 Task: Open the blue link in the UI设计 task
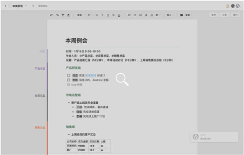(91, 75)
